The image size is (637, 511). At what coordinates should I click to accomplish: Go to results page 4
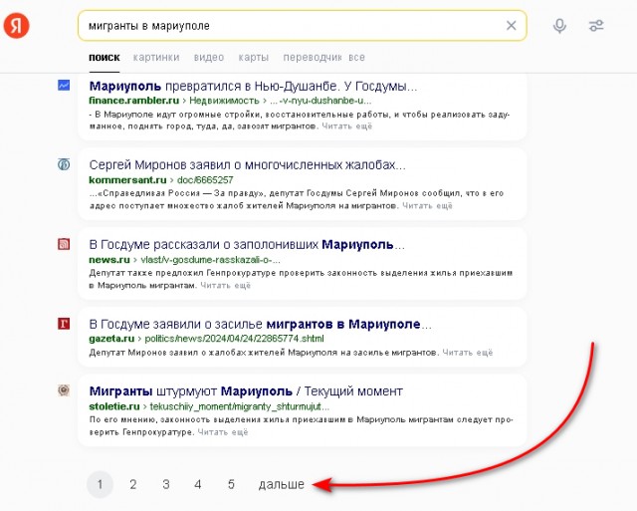(x=198, y=484)
